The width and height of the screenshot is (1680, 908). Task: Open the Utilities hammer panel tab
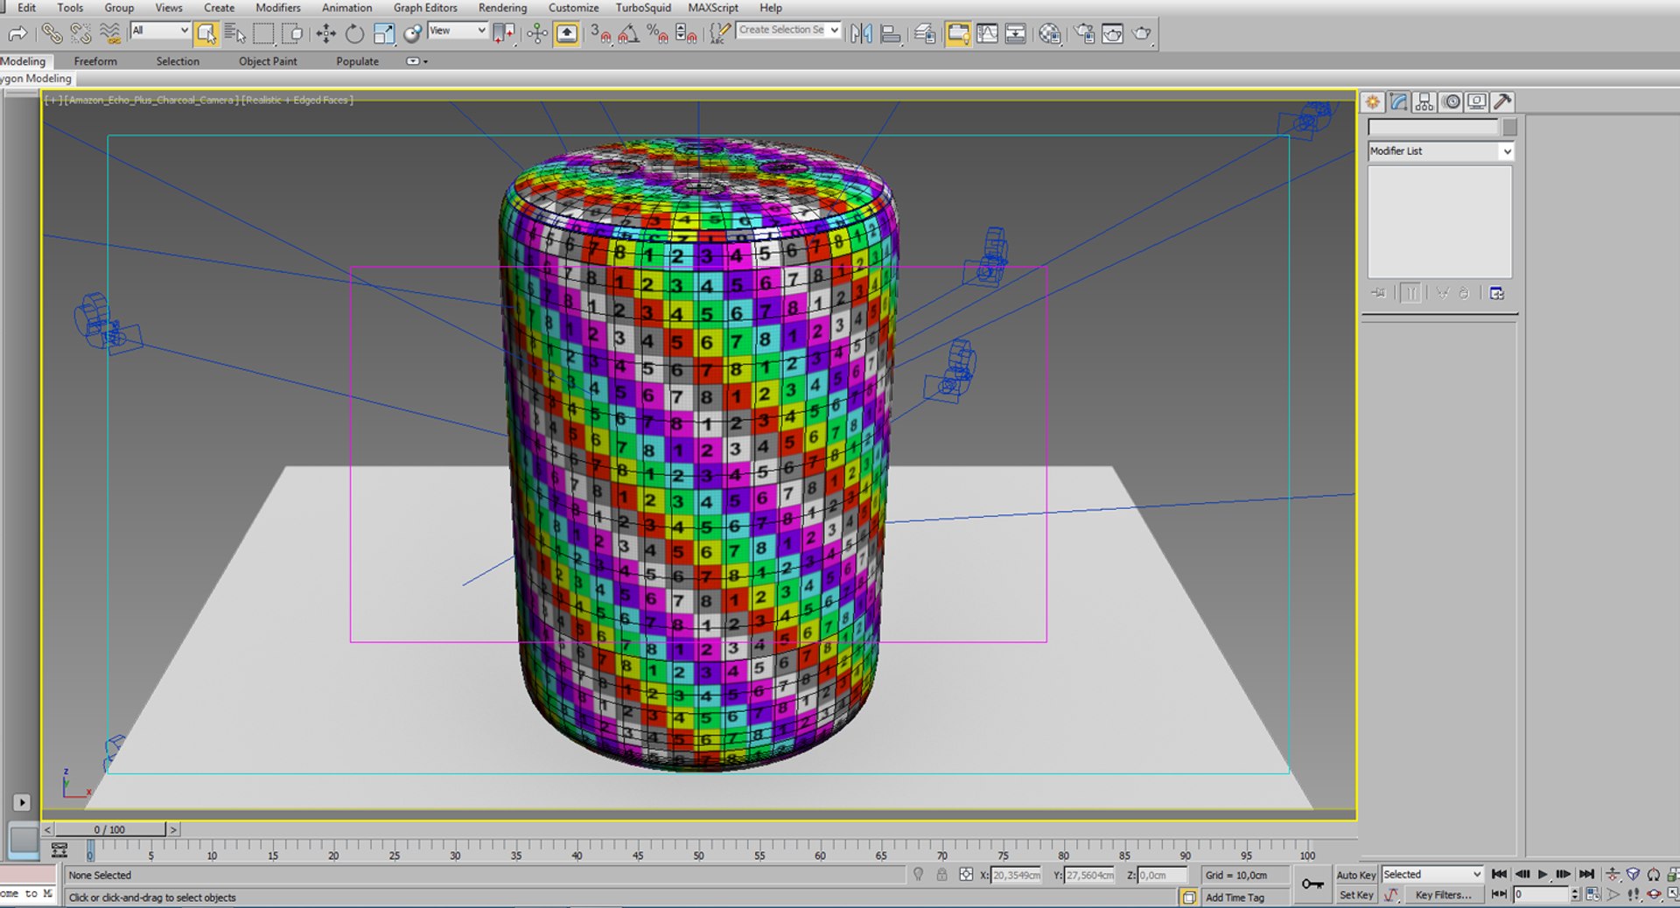click(x=1502, y=101)
